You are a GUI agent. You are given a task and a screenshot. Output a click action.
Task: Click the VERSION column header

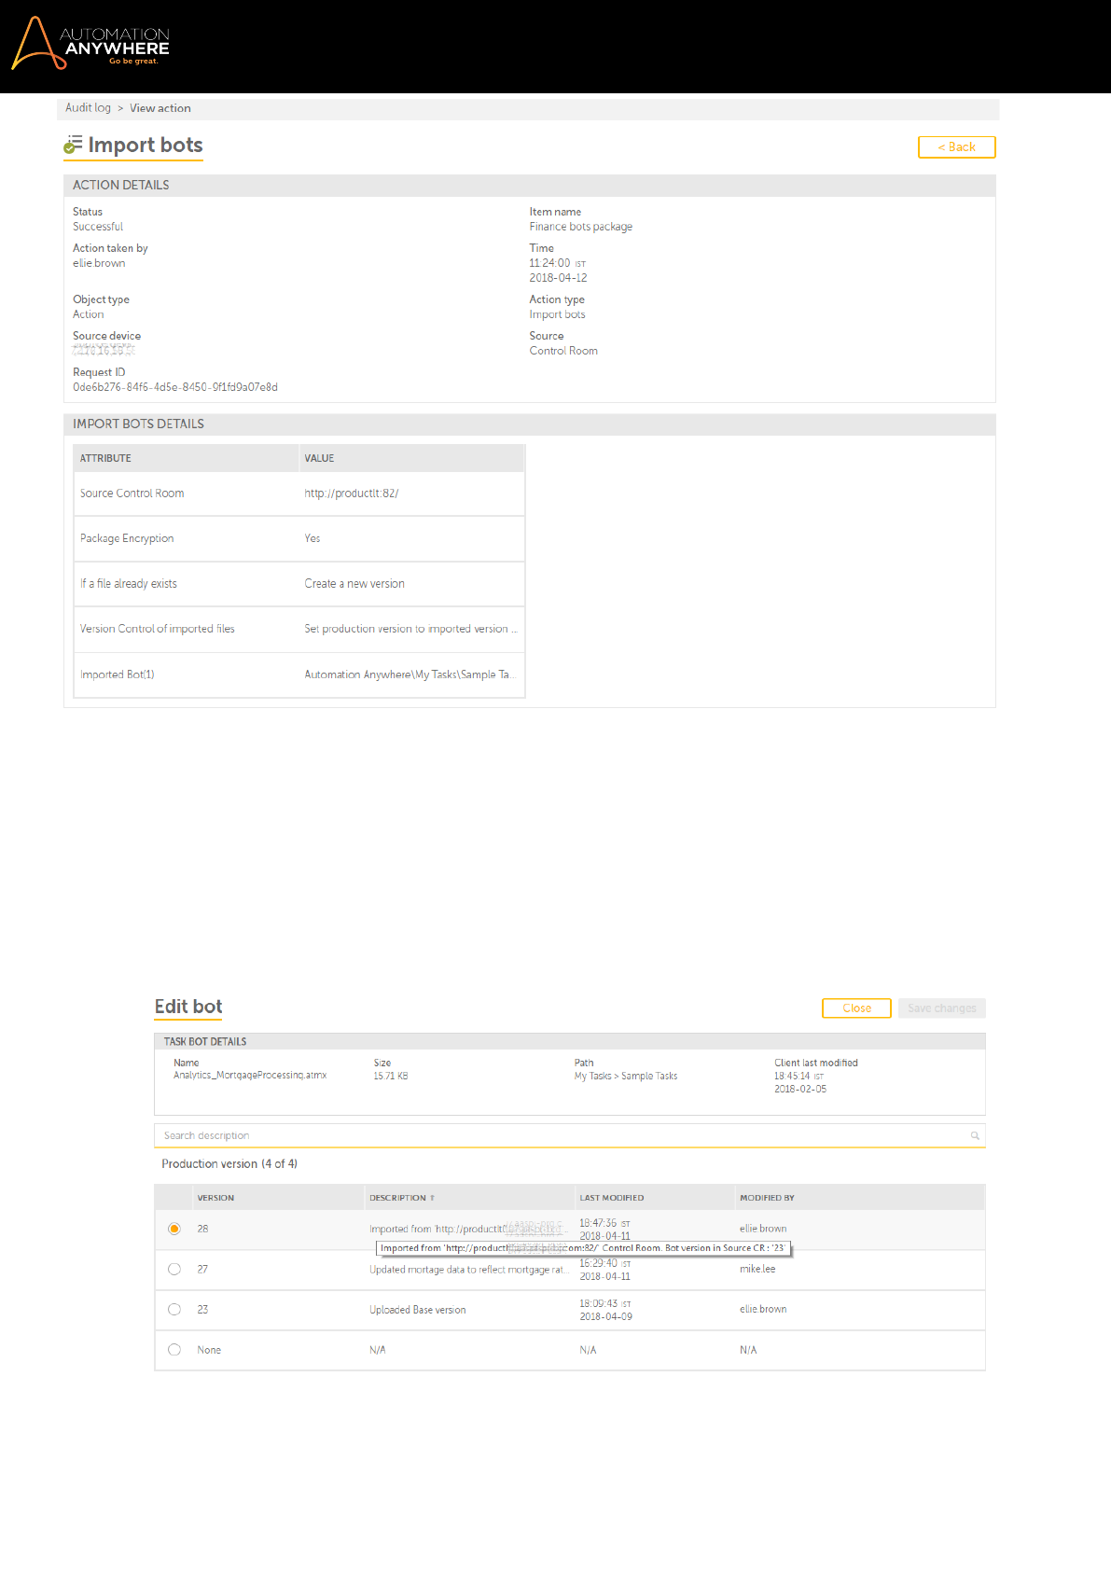click(x=215, y=1198)
